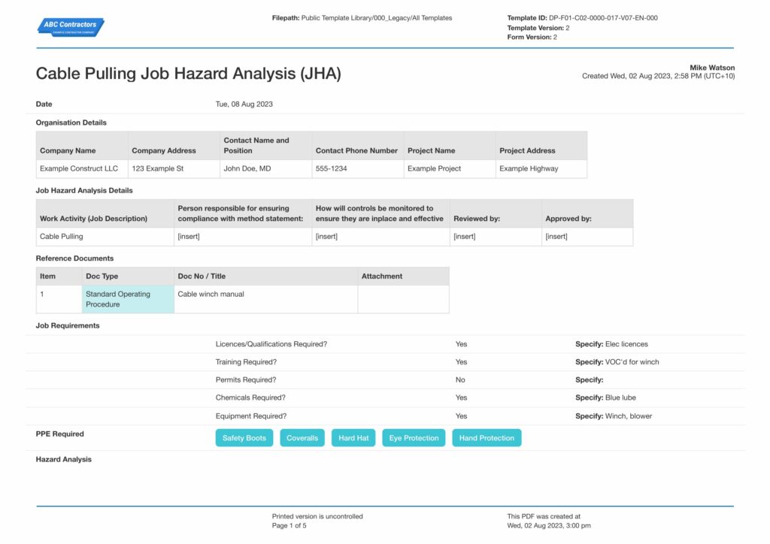Click the Reference Documents heading

pos(74,258)
